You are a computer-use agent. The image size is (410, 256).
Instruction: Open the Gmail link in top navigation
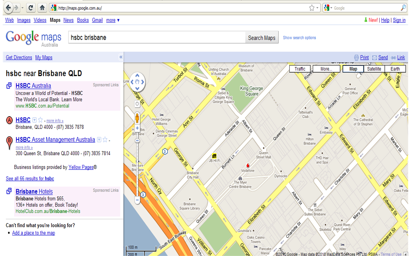click(97, 20)
